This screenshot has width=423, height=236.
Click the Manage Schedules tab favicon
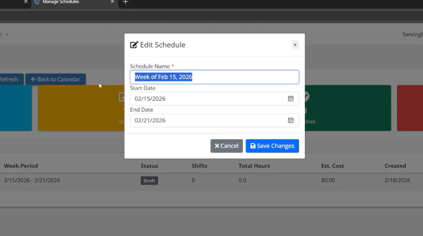pos(37,2)
